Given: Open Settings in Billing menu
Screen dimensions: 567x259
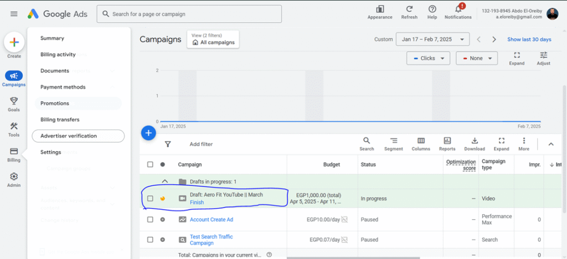Looking at the screenshot, I should [50, 152].
